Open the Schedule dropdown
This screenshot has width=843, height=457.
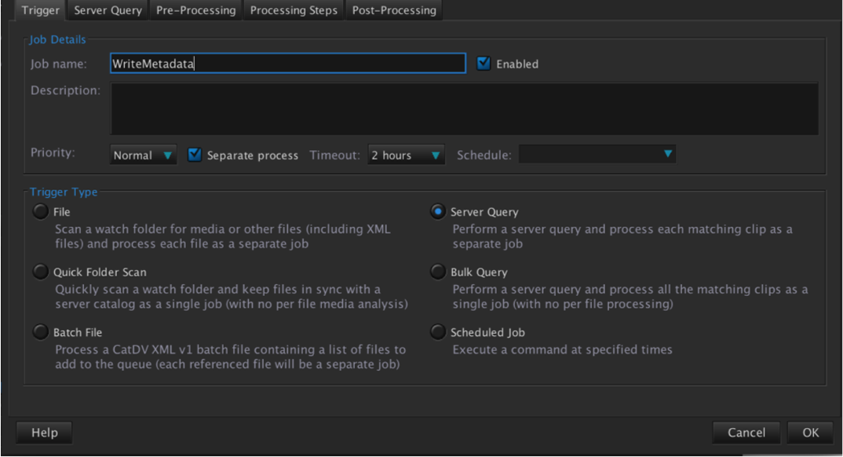tap(597, 155)
